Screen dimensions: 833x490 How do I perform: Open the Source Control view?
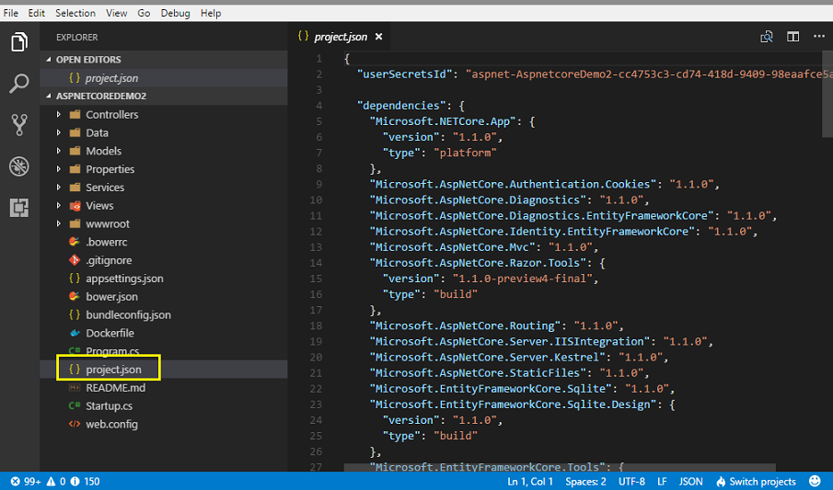click(x=19, y=125)
